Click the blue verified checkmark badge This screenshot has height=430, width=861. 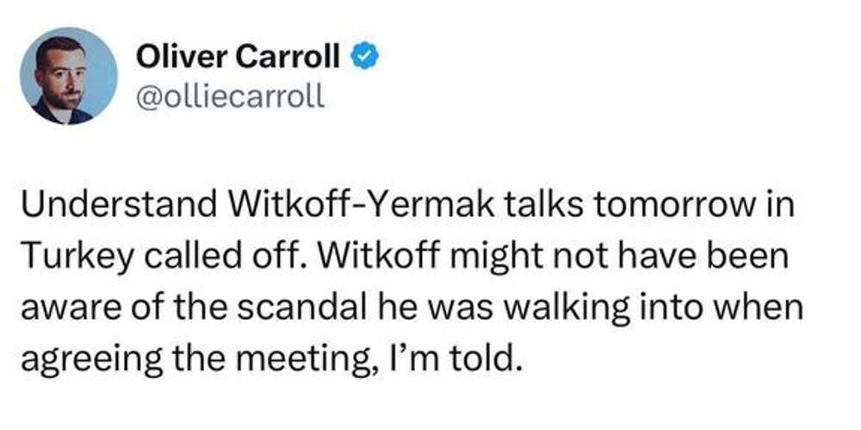coord(365,58)
